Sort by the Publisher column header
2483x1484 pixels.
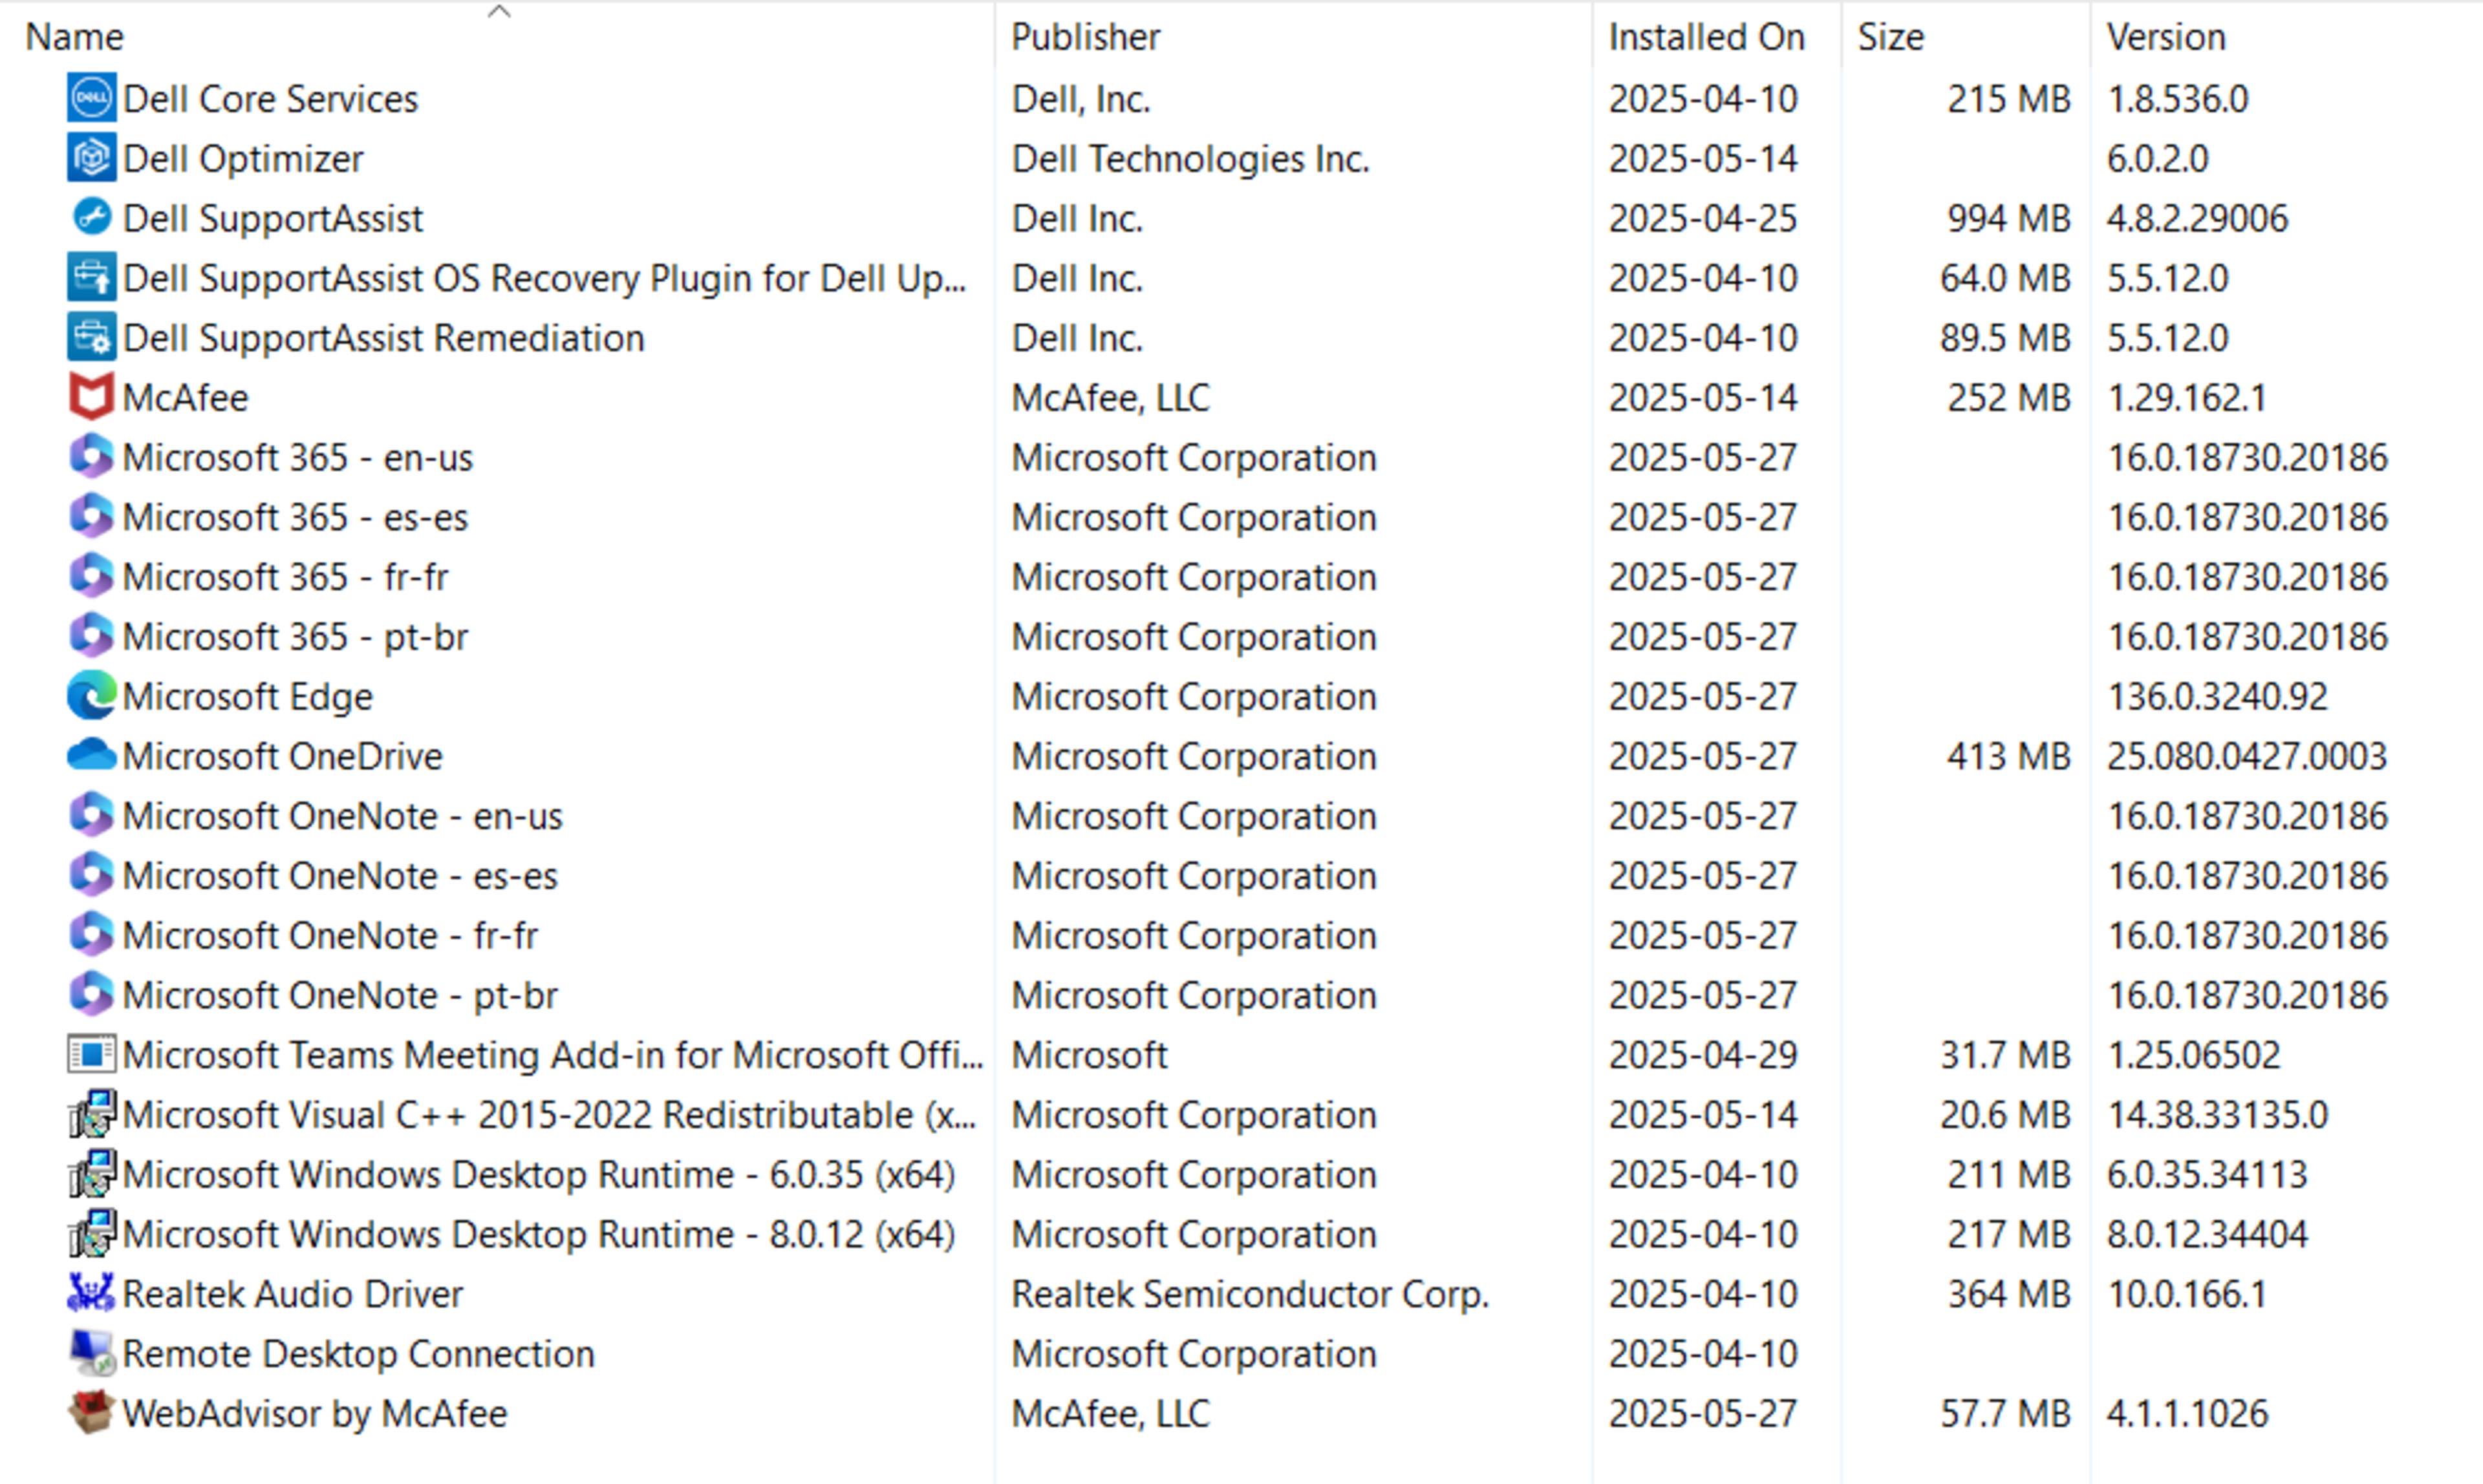tap(1086, 37)
